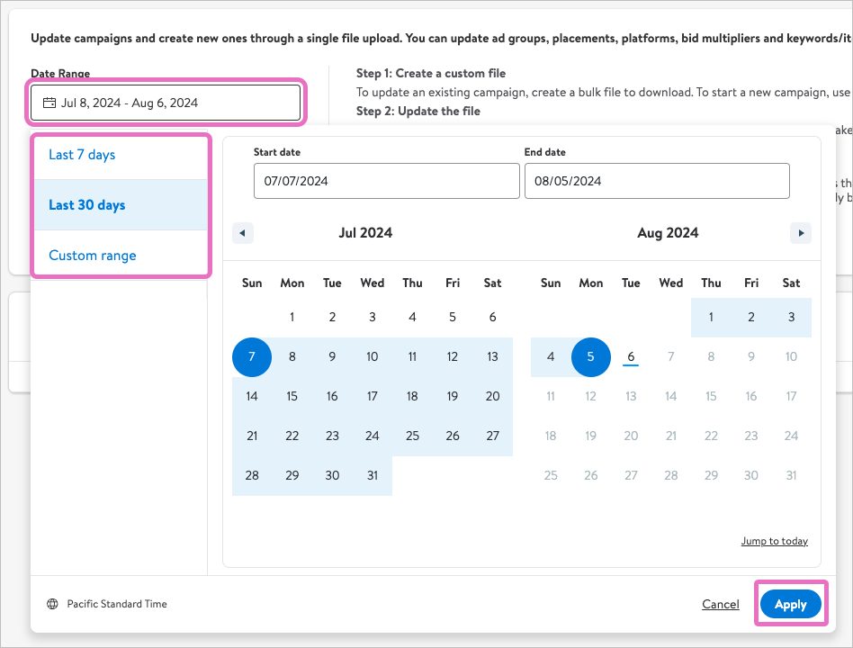Select July 1 in the calendar
853x648 pixels.
pos(292,317)
